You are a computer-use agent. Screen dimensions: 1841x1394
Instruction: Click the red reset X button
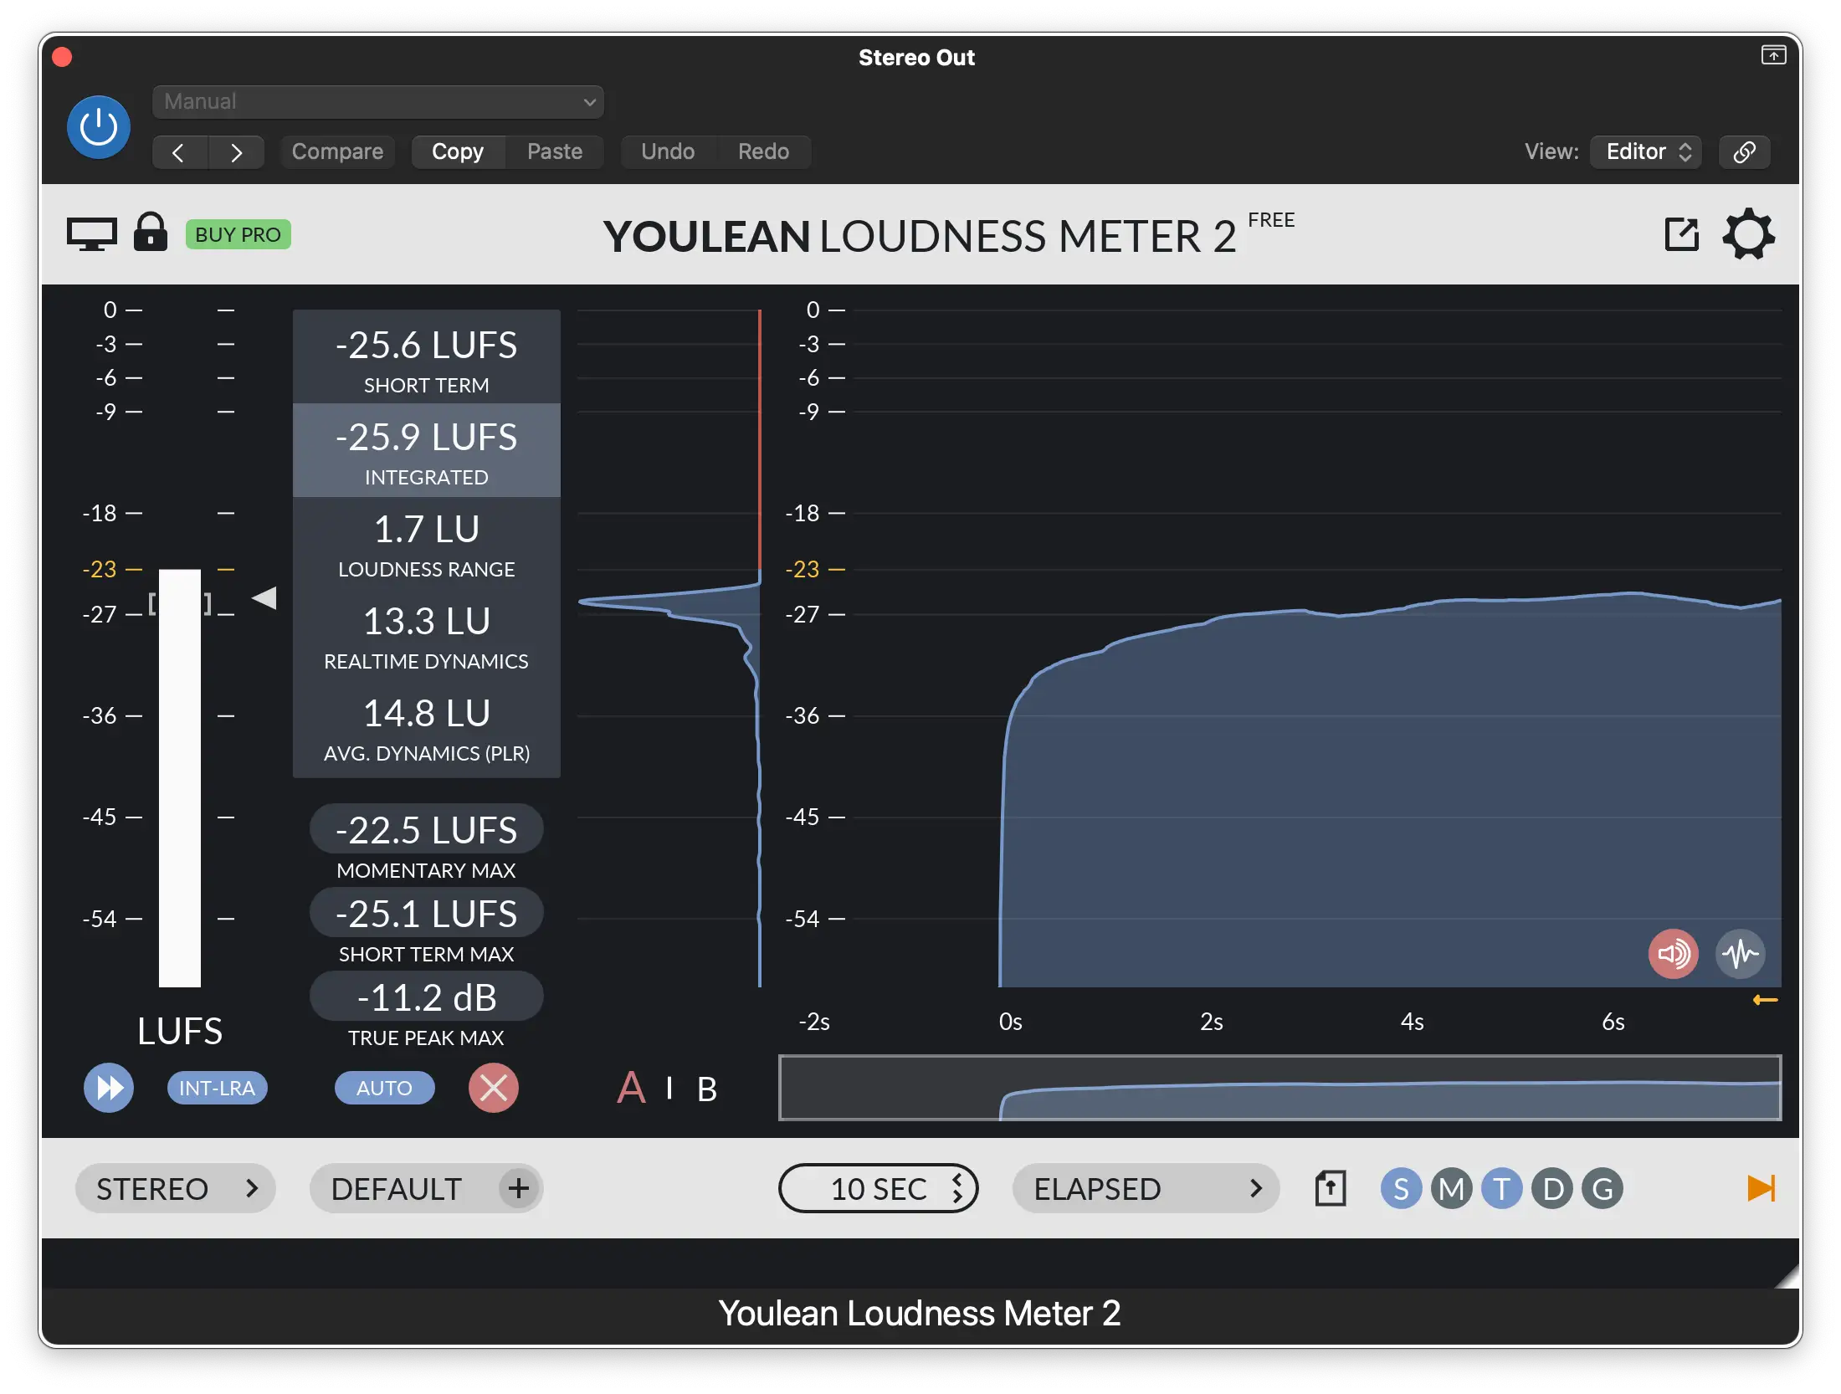pyautogui.click(x=492, y=1086)
